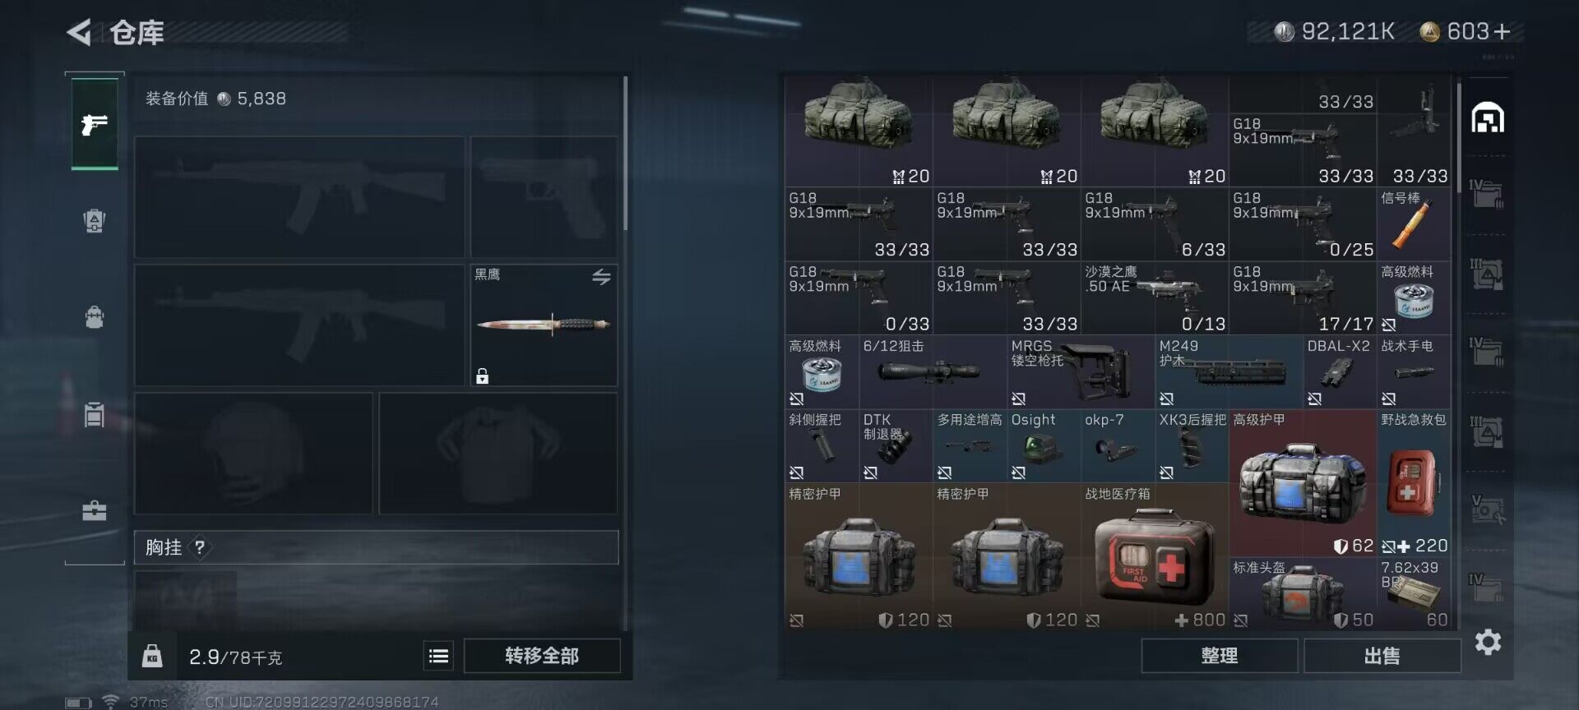The width and height of the screenshot is (1579, 710).
Task: Select the 战地医疗箱 first aid kit item
Action: (1155, 556)
